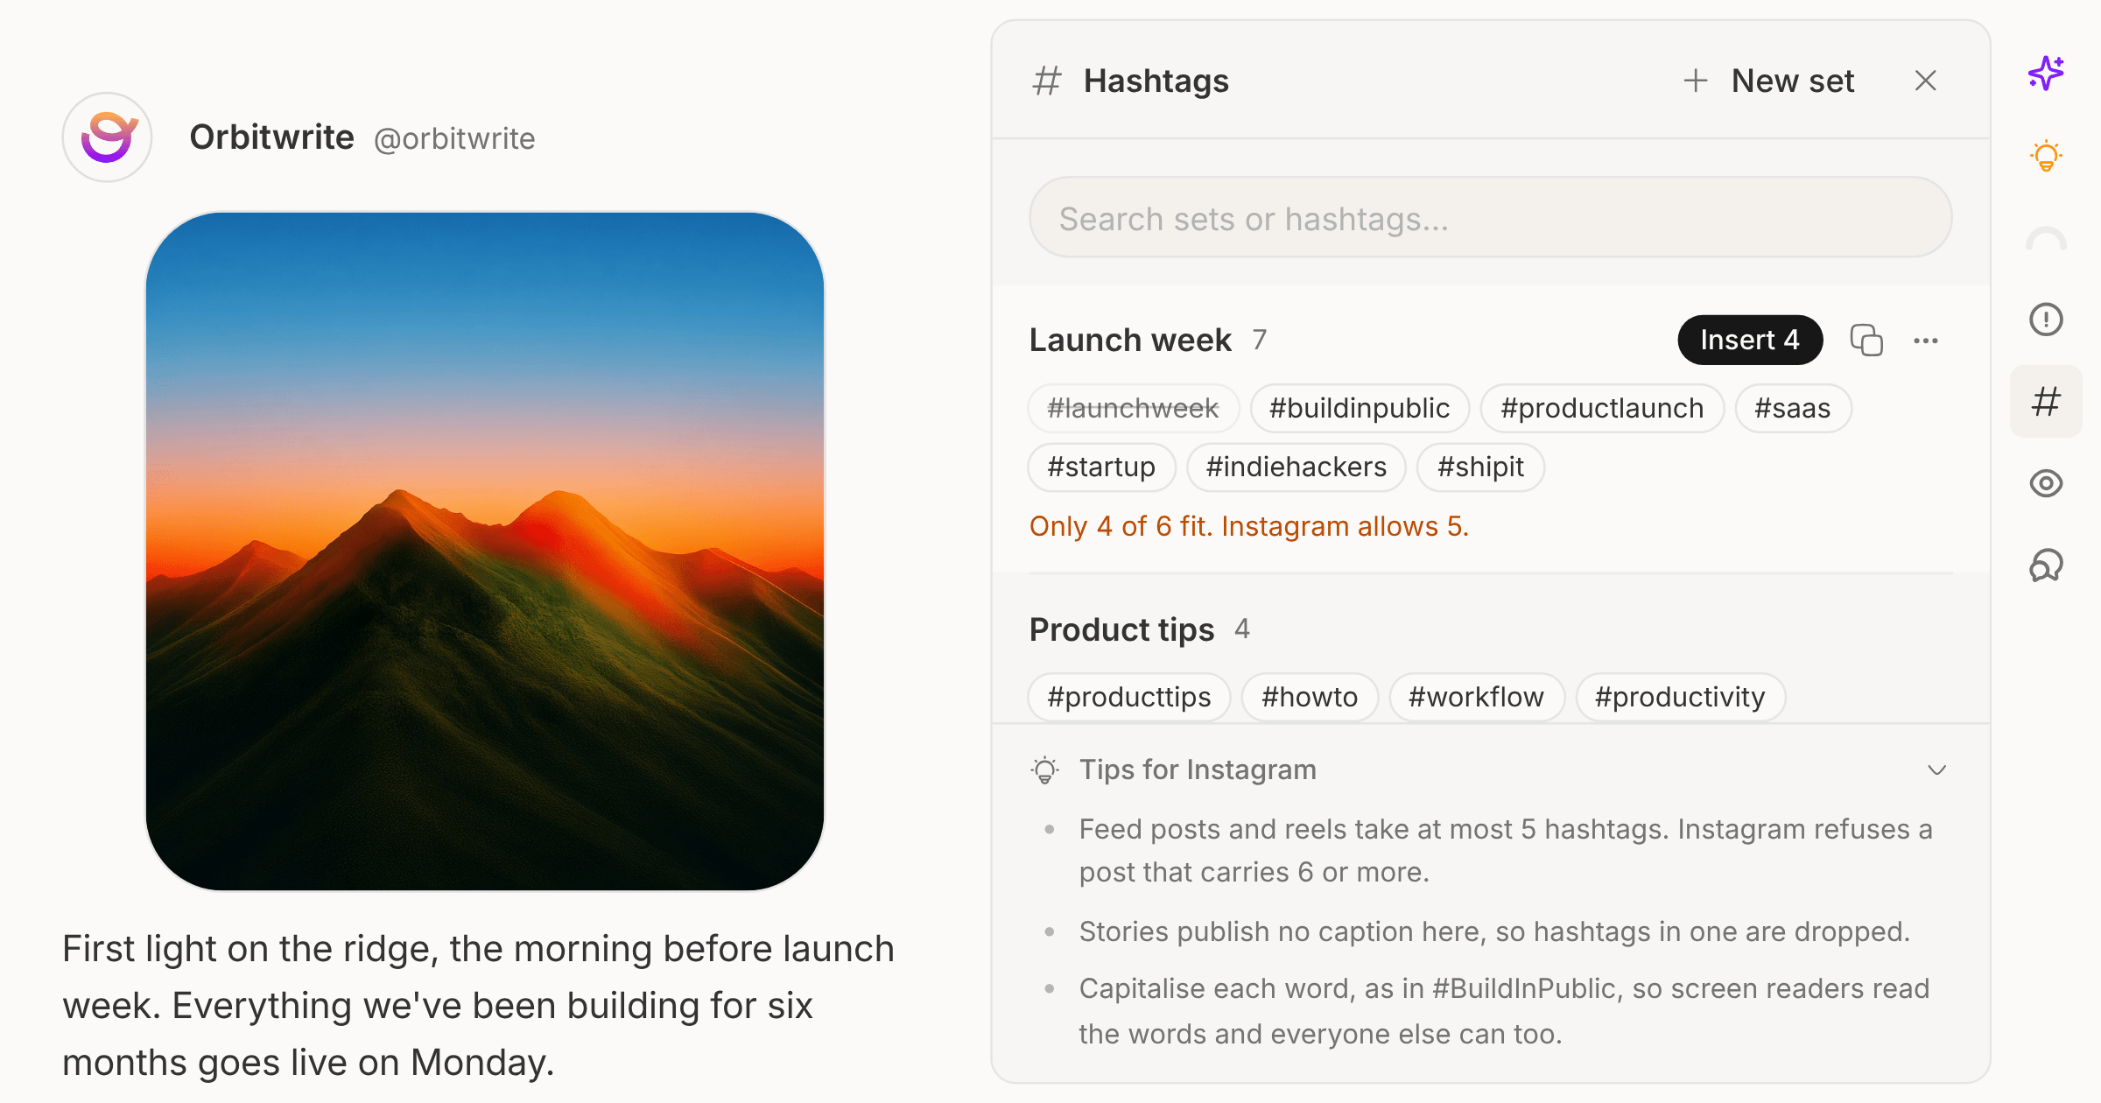Select the #buildinpublic hashtag chip
This screenshot has width=2101, height=1103.
click(1360, 408)
